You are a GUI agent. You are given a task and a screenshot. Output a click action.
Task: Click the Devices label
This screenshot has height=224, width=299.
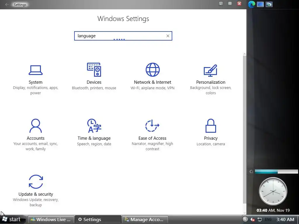[94, 82]
